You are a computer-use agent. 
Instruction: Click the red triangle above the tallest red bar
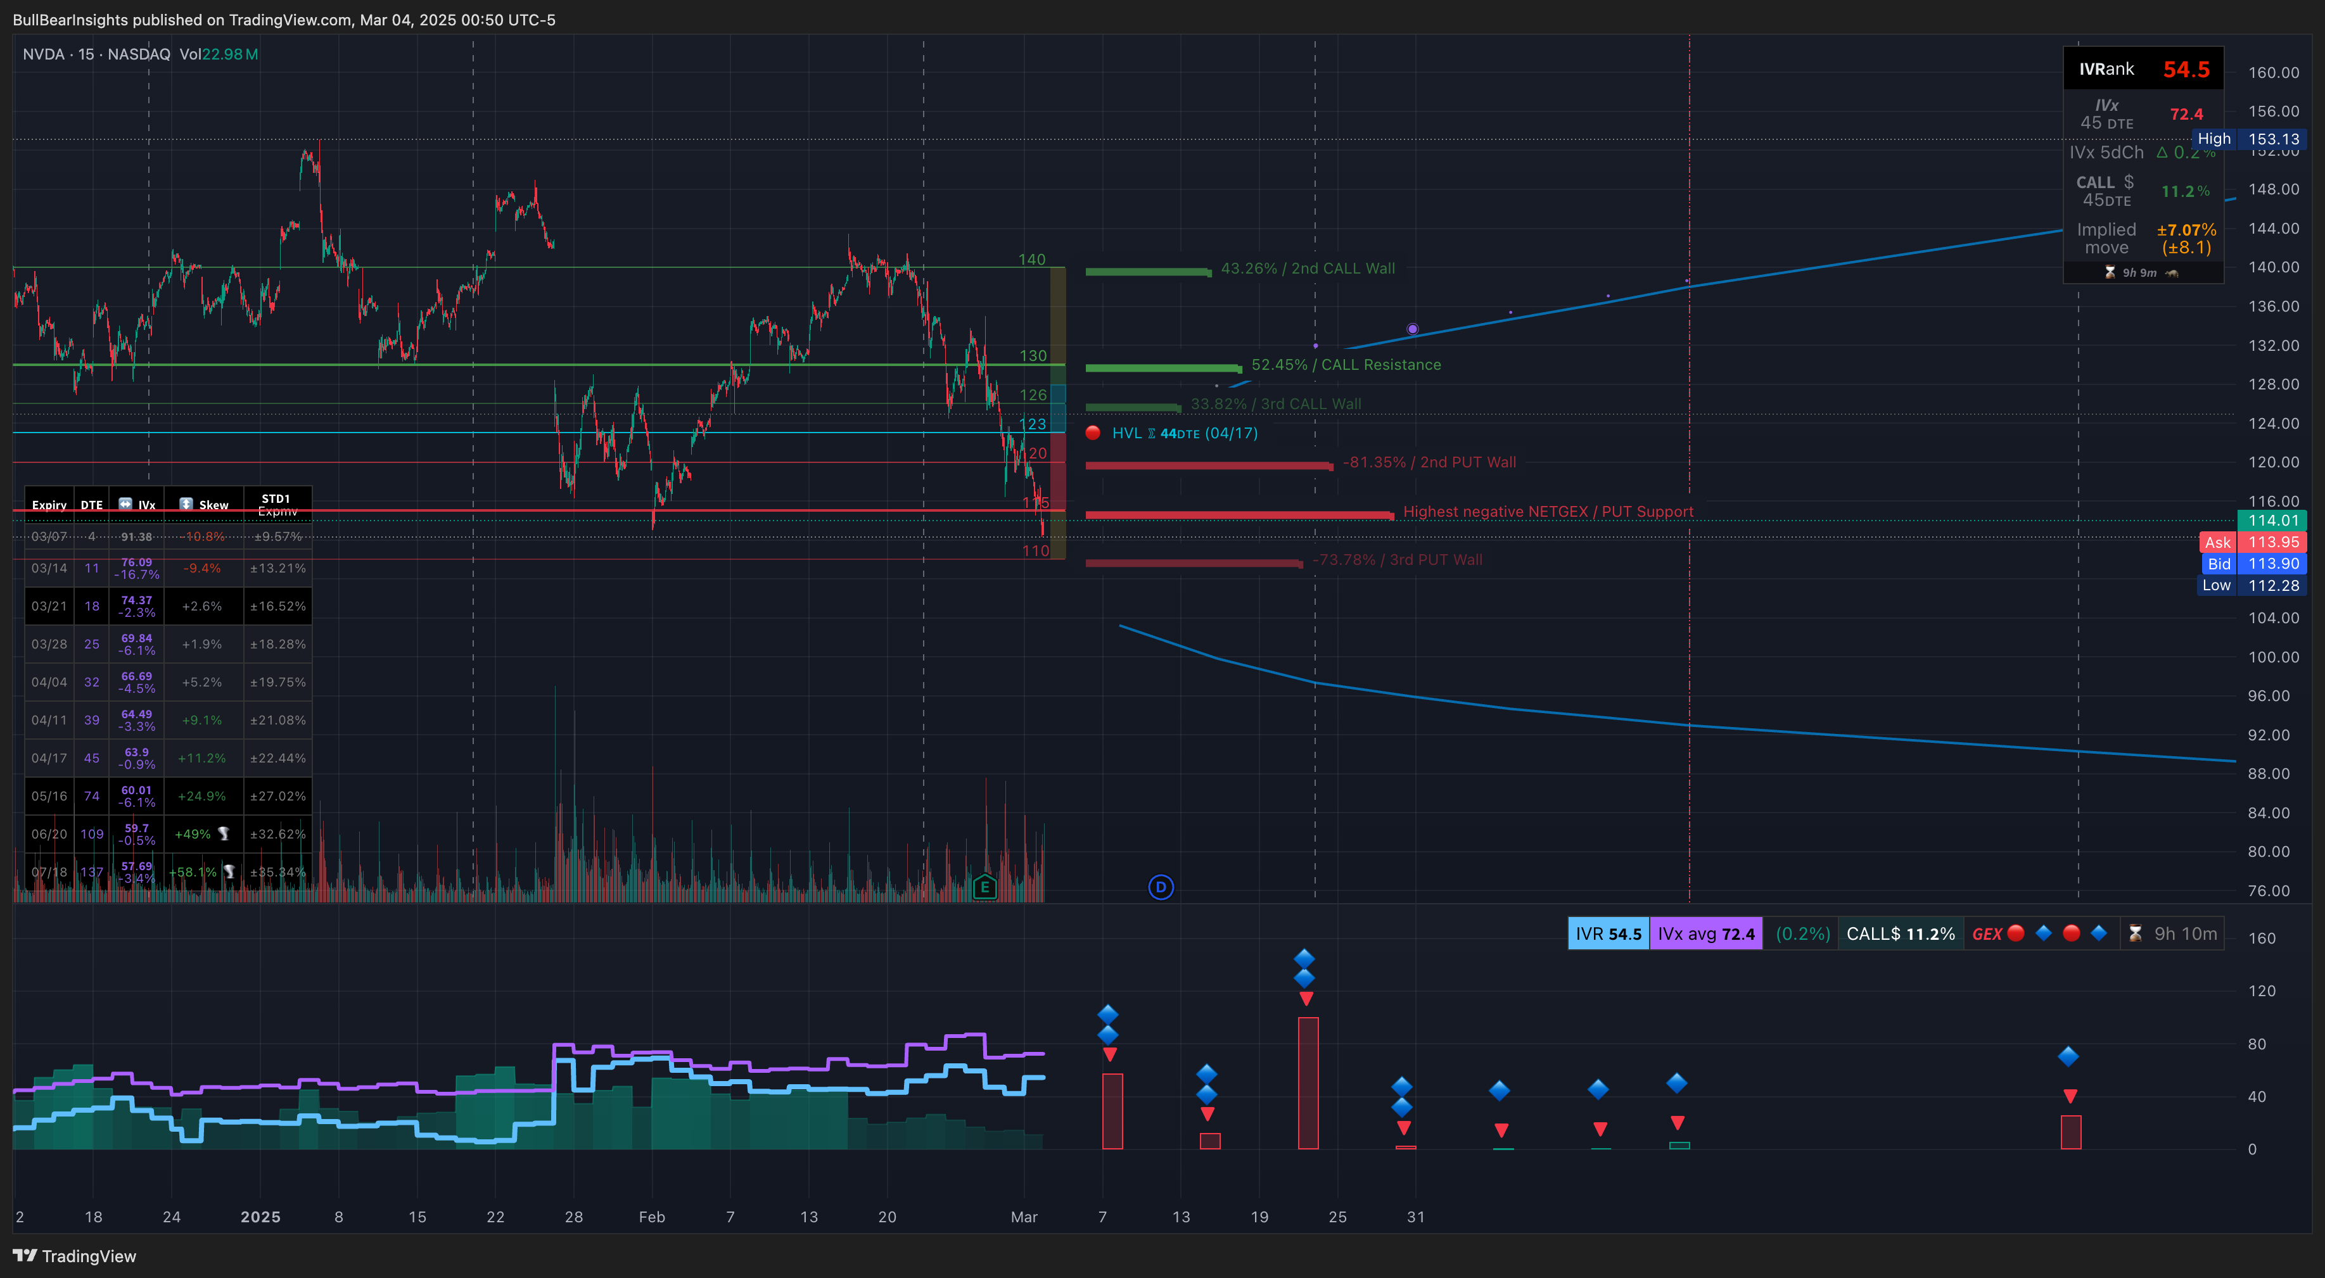point(1306,998)
